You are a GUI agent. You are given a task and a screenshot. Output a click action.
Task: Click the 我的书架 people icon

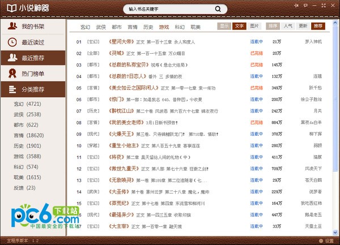tap(12, 26)
